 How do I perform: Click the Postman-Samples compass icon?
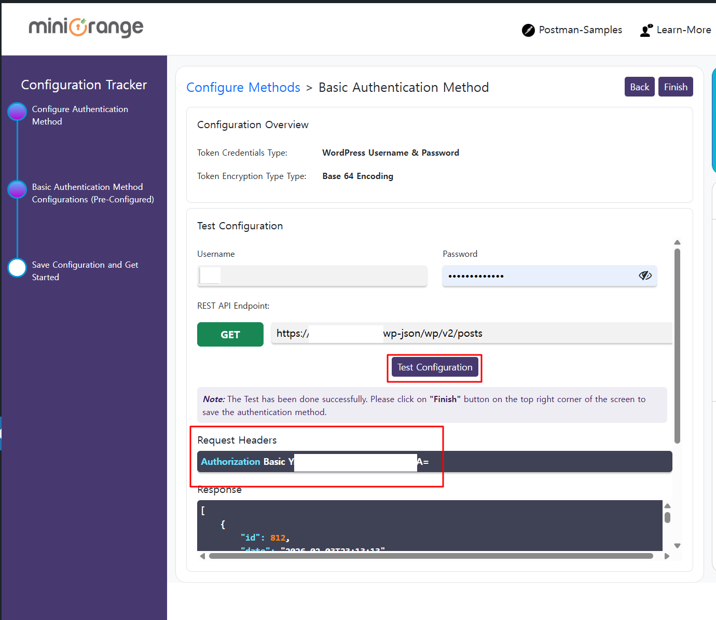(x=528, y=30)
